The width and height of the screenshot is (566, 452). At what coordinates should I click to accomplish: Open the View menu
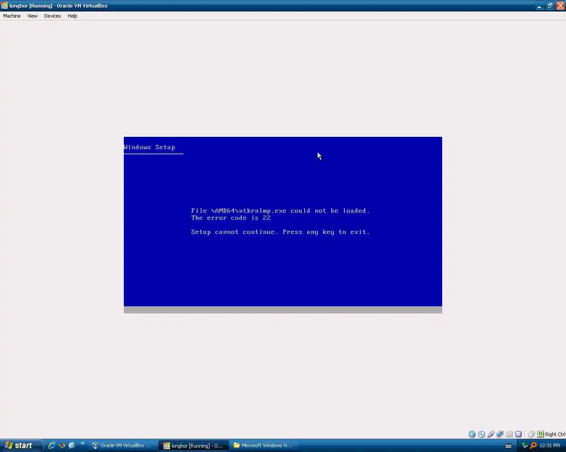[32, 16]
